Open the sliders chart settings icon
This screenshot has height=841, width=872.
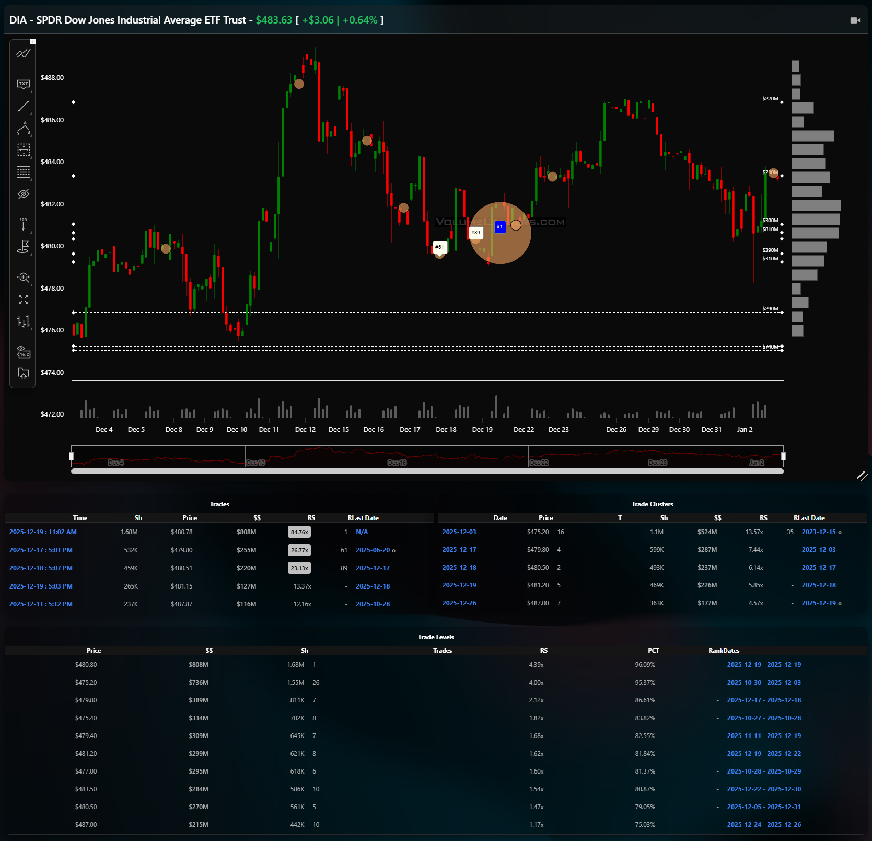coord(23,321)
